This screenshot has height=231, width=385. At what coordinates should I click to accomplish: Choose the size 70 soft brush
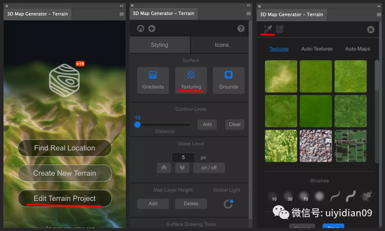click(304, 196)
